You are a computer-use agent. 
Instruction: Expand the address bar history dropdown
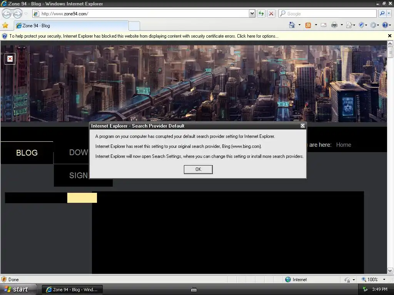click(x=252, y=13)
